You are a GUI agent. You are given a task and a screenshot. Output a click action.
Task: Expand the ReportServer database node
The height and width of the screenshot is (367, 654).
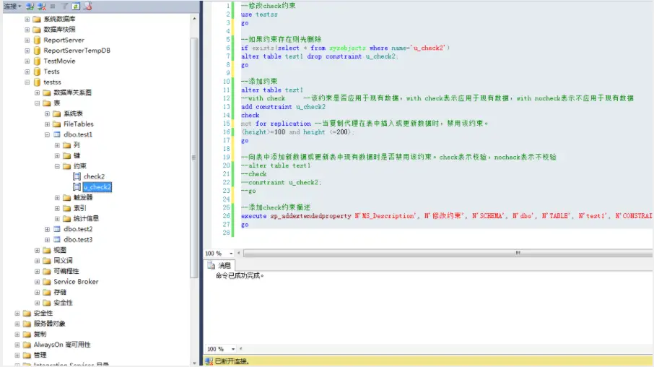[x=27, y=40]
